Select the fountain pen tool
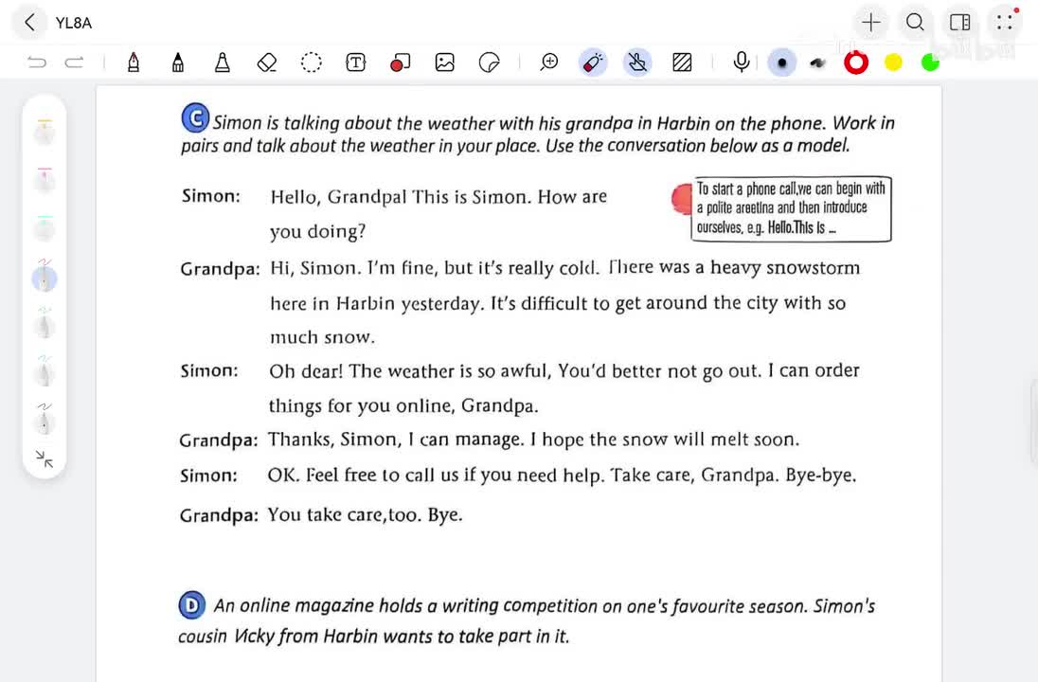 (x=133, y=63)
